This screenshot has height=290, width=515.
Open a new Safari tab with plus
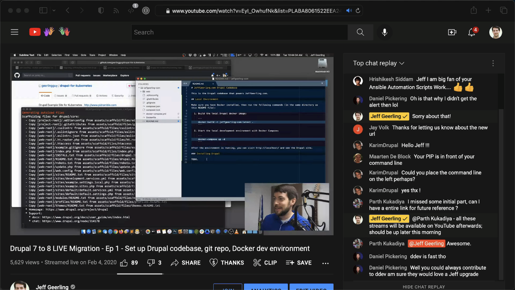click(x=488, y=11)
